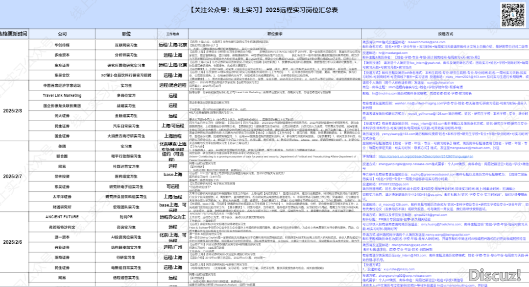Click position cell 远程运营实习生

pos(126,278)
